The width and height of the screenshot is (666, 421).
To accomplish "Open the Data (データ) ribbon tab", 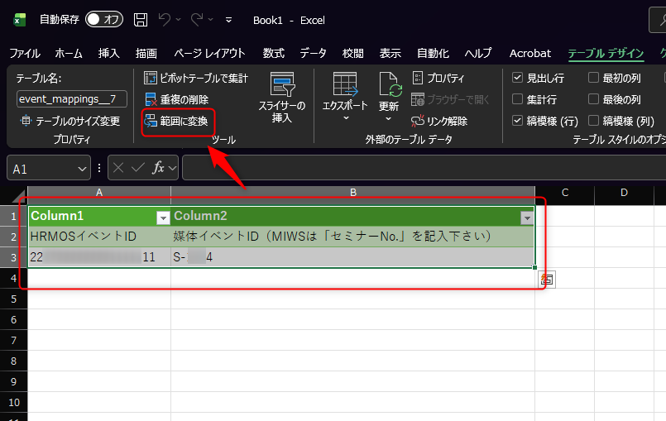I will click(x=313, y=53).
